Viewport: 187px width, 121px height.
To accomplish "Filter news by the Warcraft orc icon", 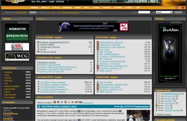I will point(55,102).
